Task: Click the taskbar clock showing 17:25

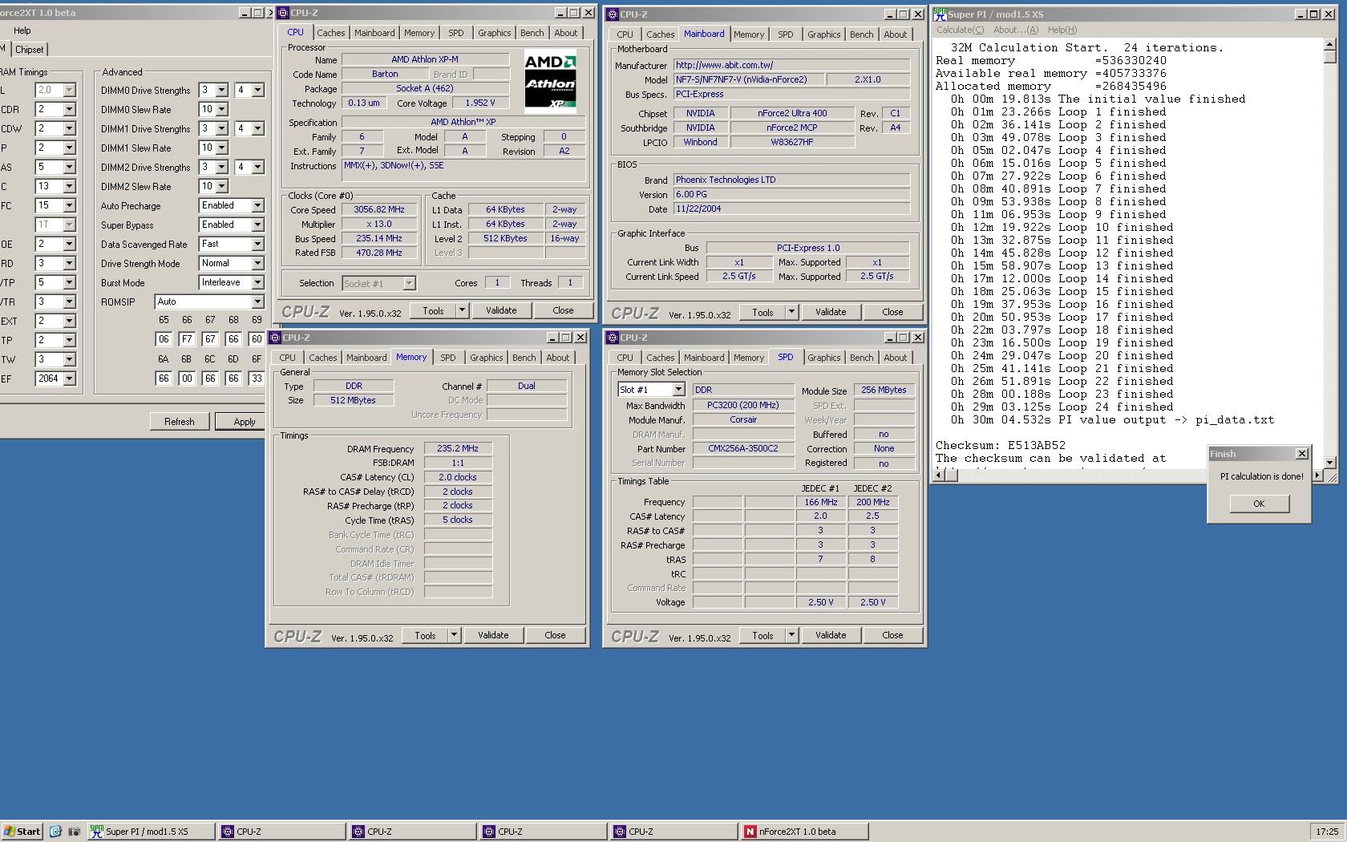Action: [1327, 832]
